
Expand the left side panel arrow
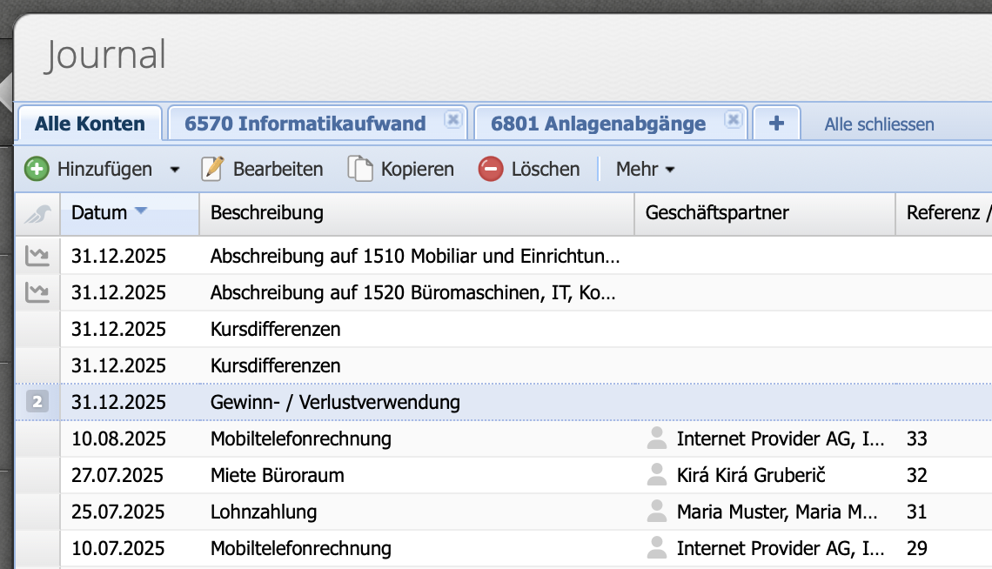[6, 91]
